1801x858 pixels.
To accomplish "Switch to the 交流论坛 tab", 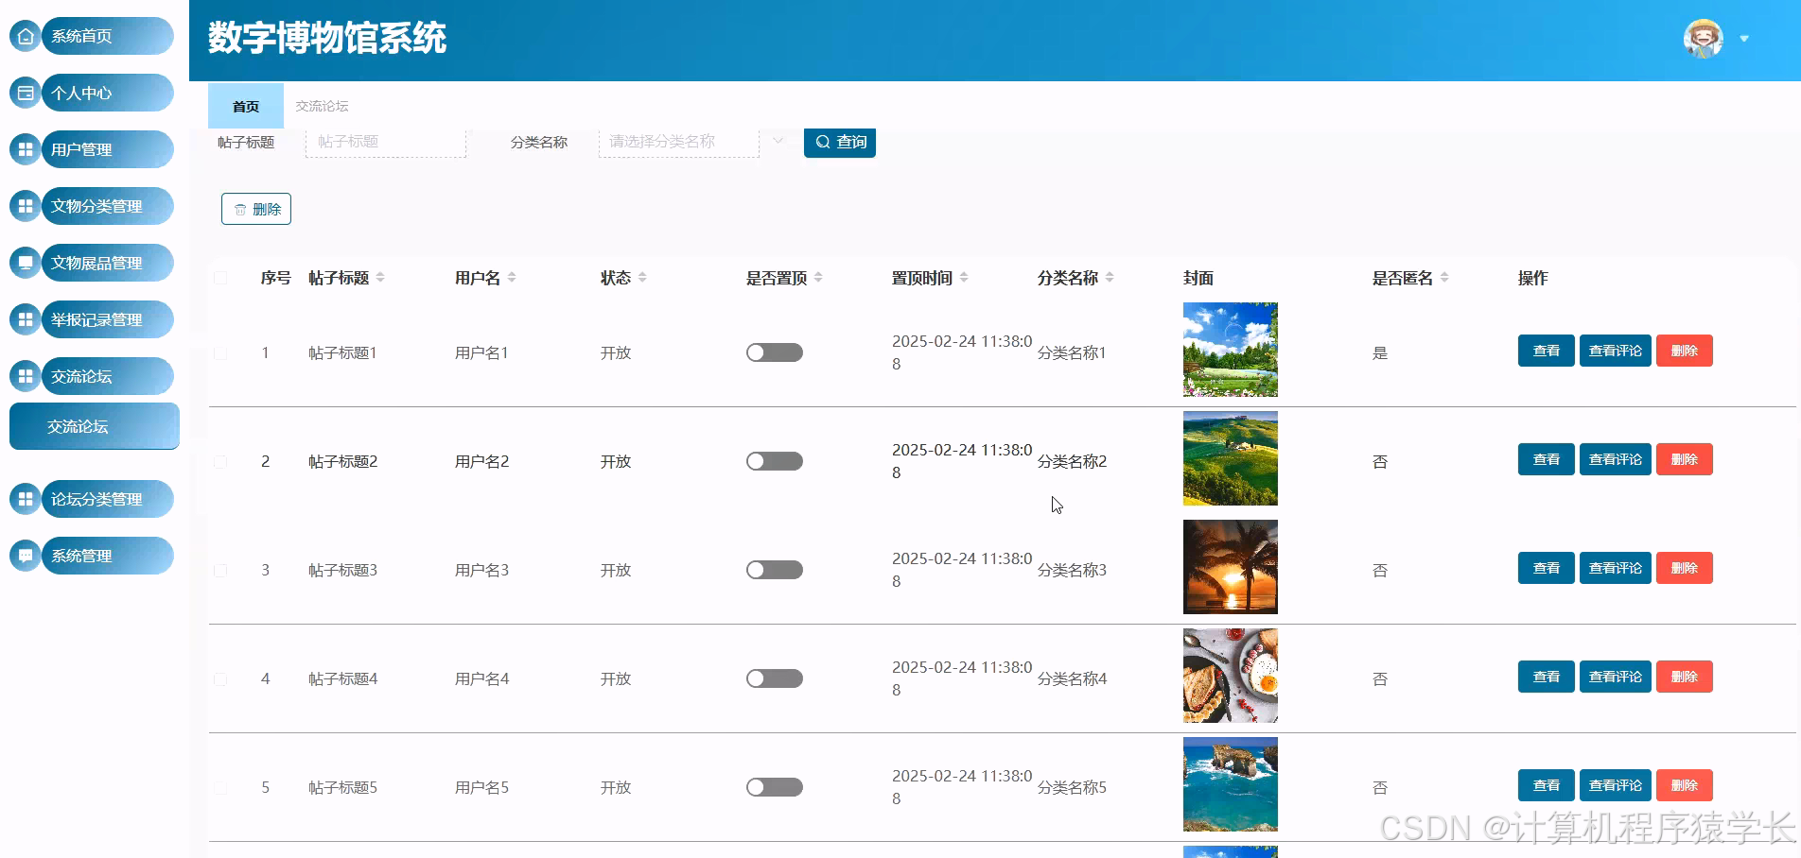I will tap(321, 106).
